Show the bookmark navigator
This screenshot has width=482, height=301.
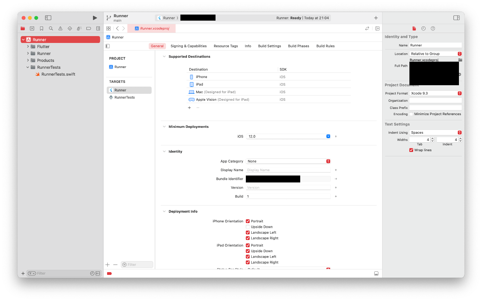[42, 29]
